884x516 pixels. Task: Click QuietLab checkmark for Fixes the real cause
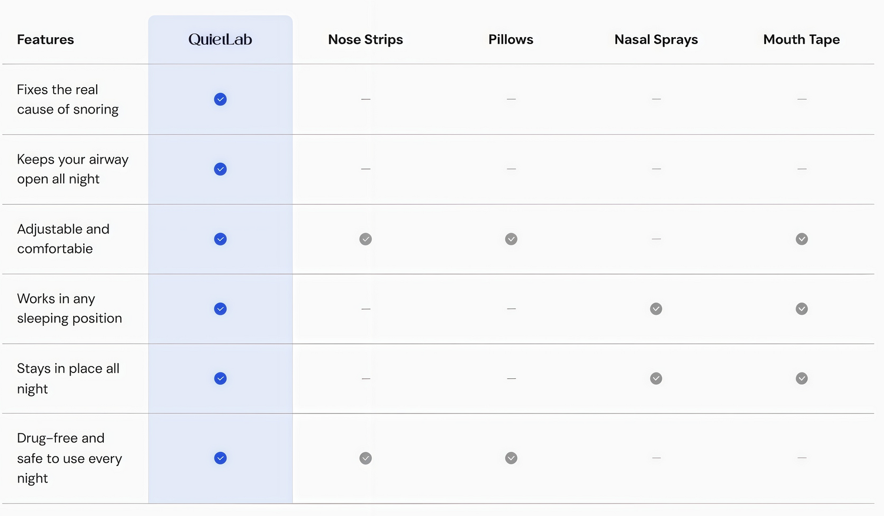coord(220,99)
